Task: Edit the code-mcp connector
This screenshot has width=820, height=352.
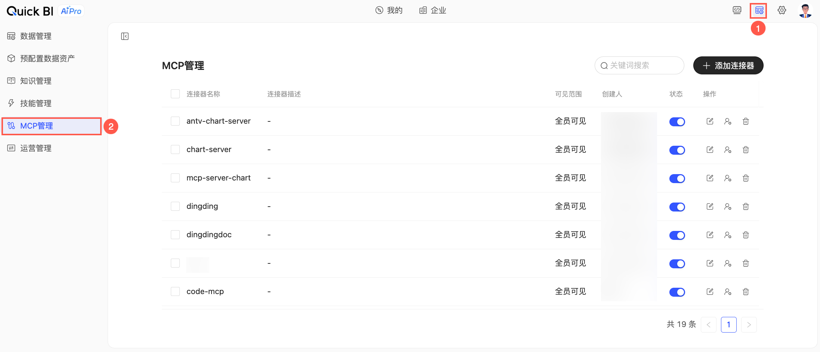Action: tap(710, 291)
